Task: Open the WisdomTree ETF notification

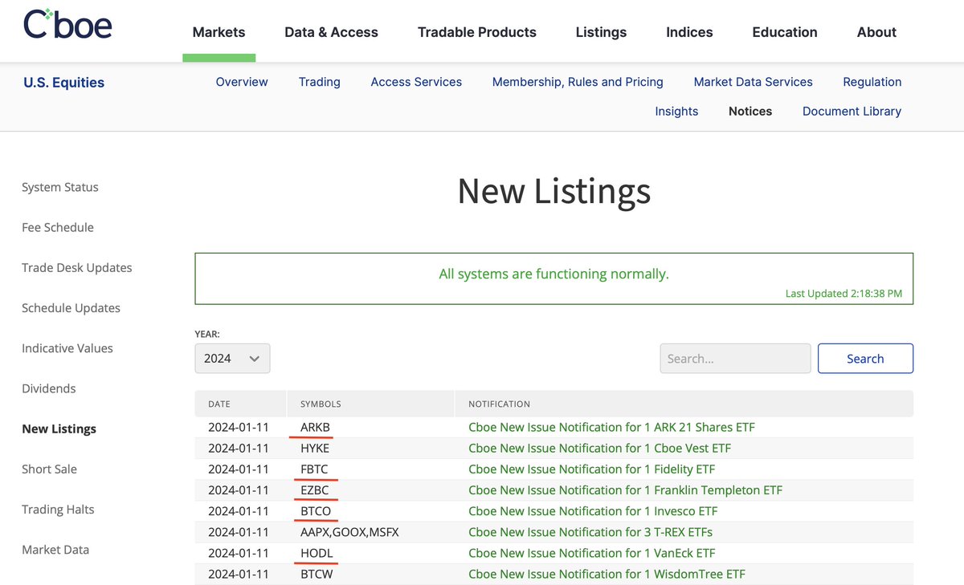Action: pyautogui.click(x=607, y=574)
